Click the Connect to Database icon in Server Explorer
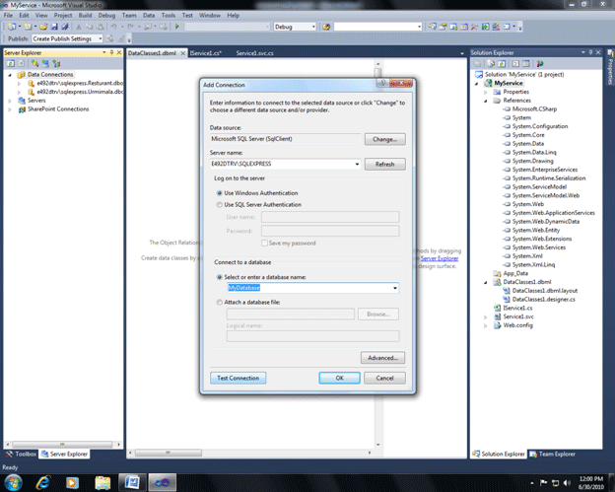Screen dimensions: 615x492 [35, 63]
